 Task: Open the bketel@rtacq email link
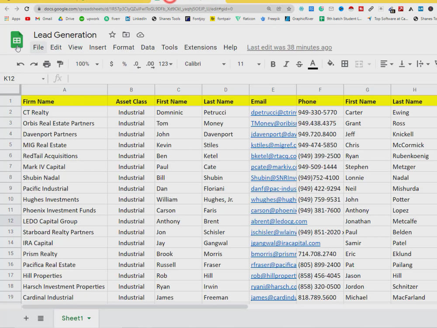(x=274, y=156)
